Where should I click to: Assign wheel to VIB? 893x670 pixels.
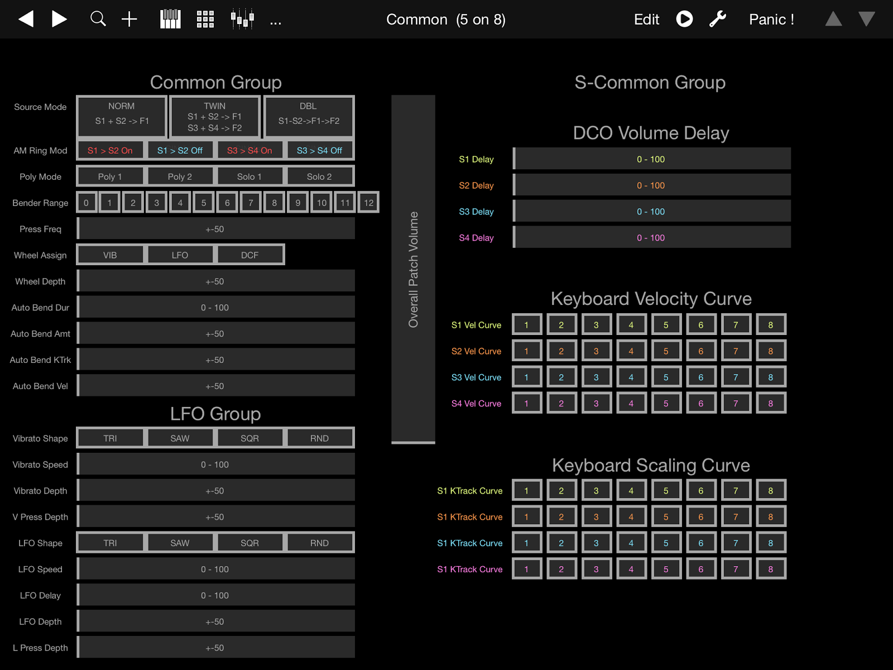110,255
